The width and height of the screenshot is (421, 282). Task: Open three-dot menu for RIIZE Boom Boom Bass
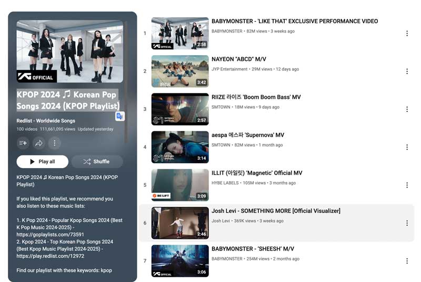coord(407,109)
